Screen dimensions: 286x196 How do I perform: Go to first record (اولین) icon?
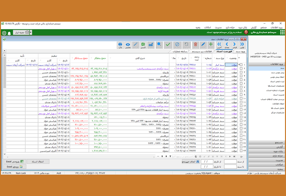point(242,45)
